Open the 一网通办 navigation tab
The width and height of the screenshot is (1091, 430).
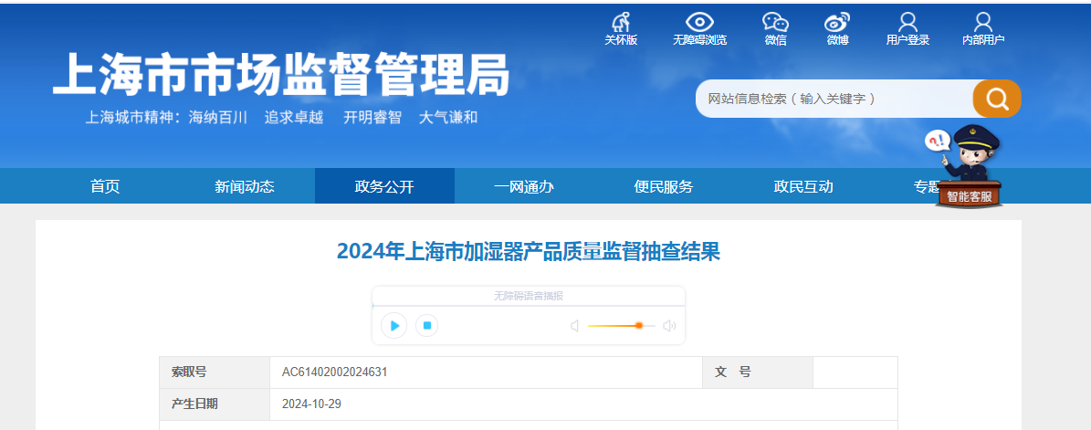click(524, 186)
